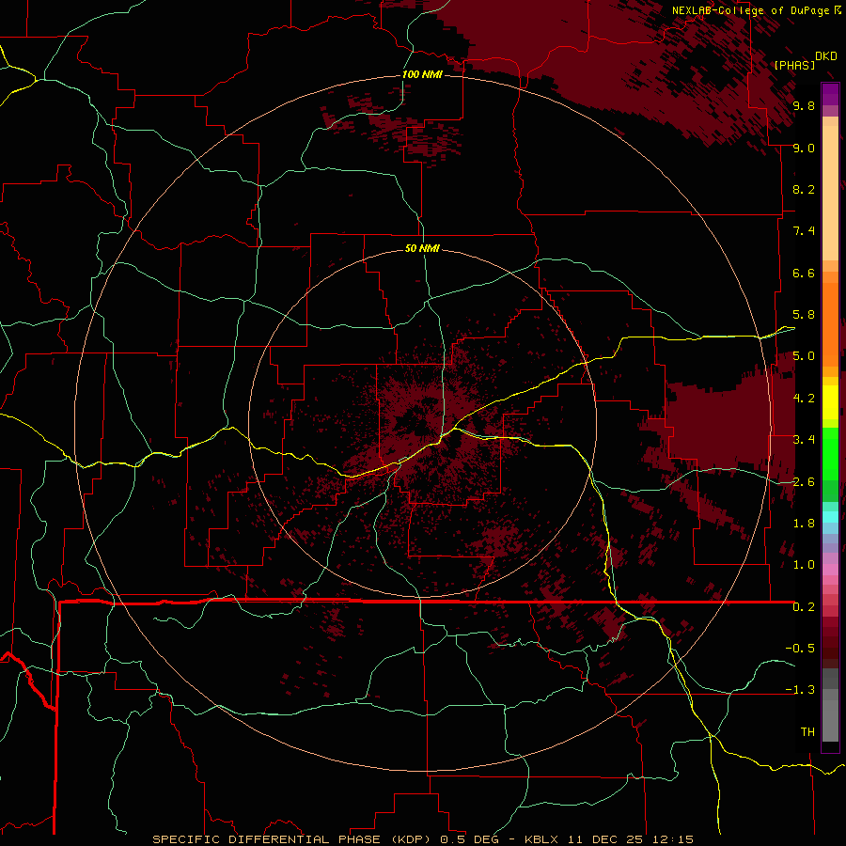846x846 pixels.
Task: Click the 9.8 scale value
Action: point(804,105)
